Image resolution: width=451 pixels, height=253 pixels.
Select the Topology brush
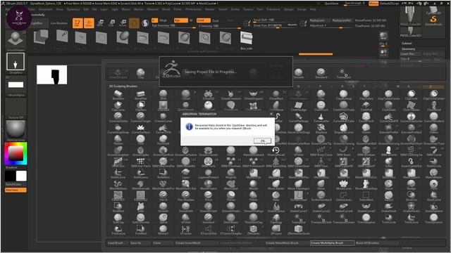(x=276, y=219)
